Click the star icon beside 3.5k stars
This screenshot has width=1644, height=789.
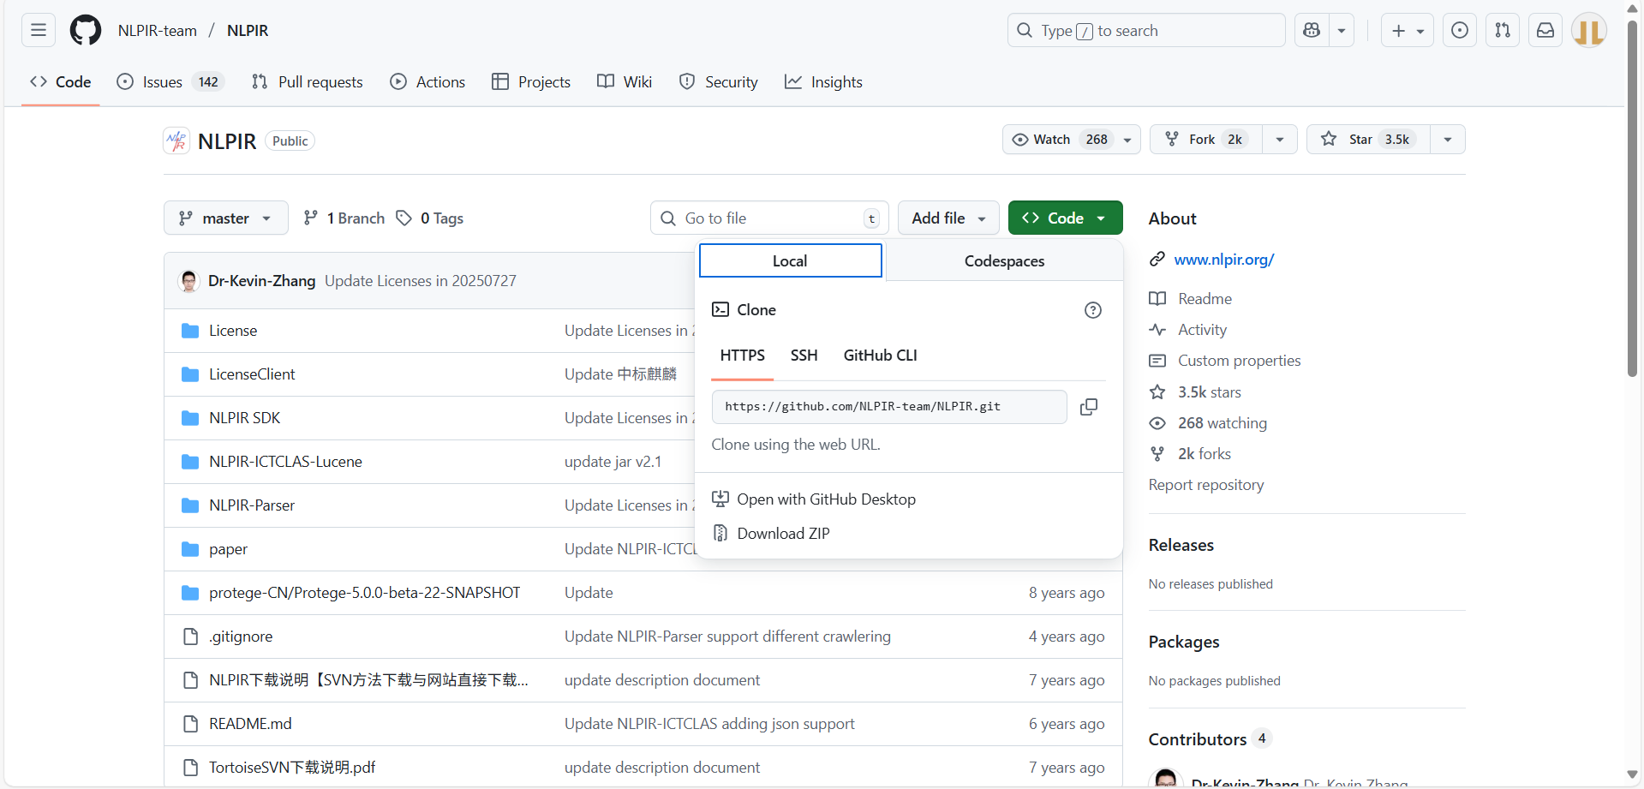point(1157,392)
